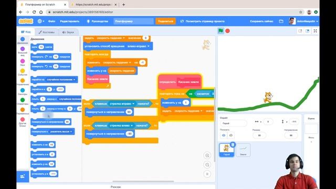
Task: Click the sprite y position field
Action: tap(294, 122)
